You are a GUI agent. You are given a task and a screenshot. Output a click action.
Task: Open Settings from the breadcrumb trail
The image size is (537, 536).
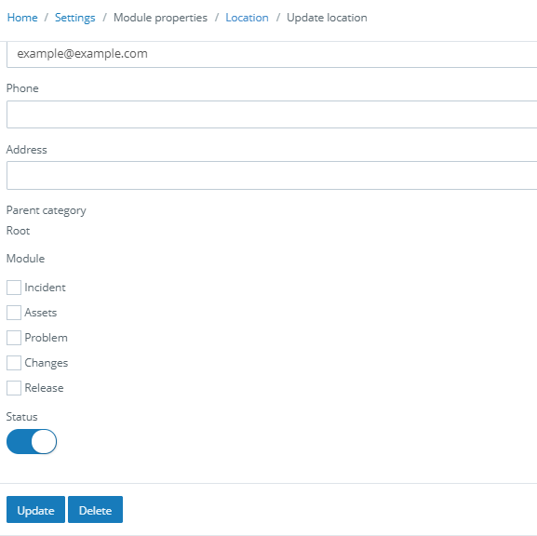pos(75,18)
